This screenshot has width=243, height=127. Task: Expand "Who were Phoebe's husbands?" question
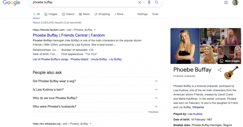[95, 107]
